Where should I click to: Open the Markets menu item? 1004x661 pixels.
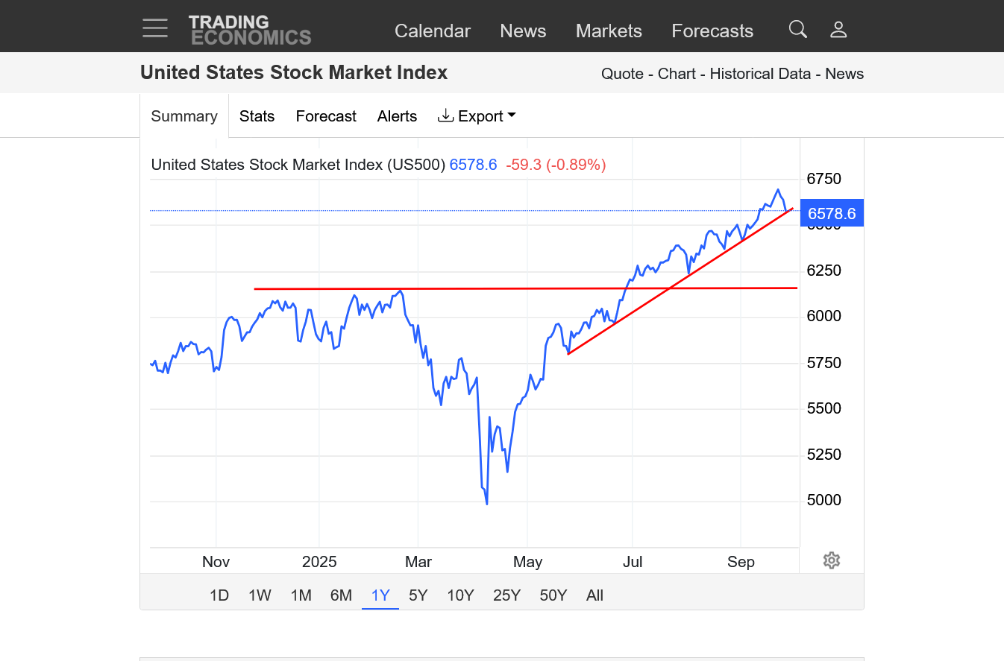(609, 31)
